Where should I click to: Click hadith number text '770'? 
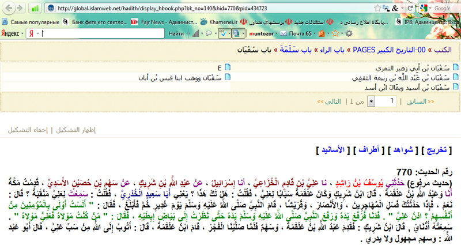[x=404, y=172]
